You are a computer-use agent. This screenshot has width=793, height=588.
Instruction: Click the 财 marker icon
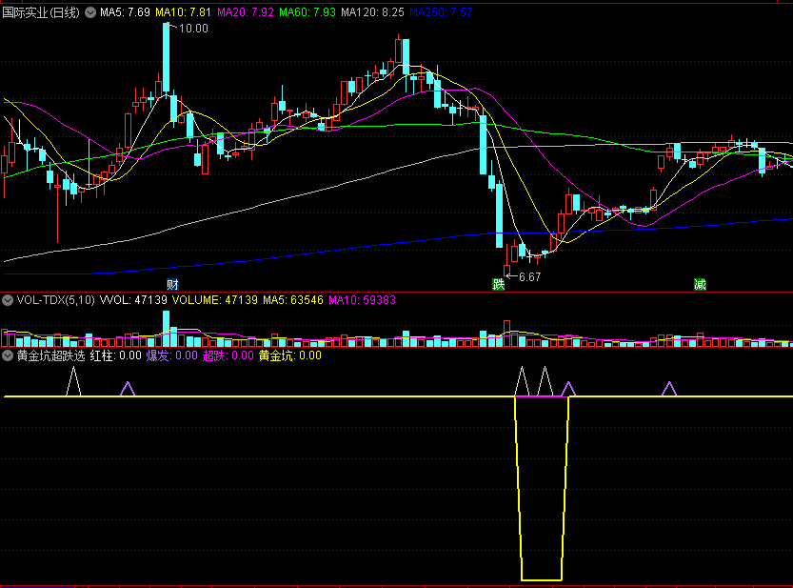click(x=172, y=285)
